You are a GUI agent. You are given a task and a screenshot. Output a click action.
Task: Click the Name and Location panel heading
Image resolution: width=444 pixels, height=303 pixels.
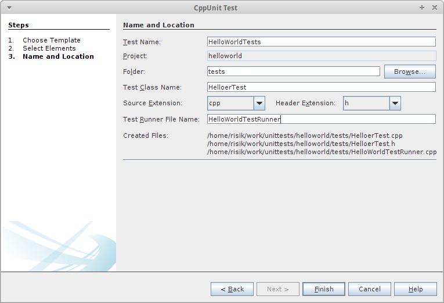(158, 25)
